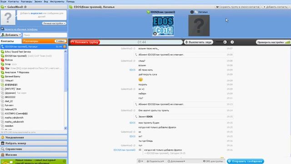This screenshot has height=164, width=291.
Task: Select Анастасия Морозова contact
Action: click(x=17, y=72)
